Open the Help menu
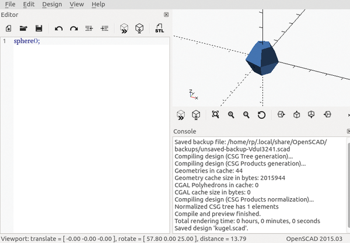Viewport: 350px width, 243px height. click(99, 4)
